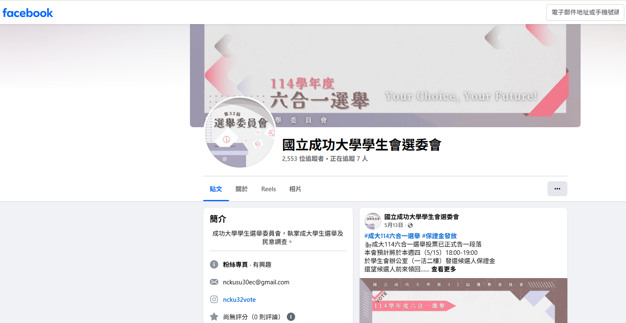Open the page's circular profile picture
This screenshot has height=323, width=626.
pyautogui.click(x=240, y=132)
